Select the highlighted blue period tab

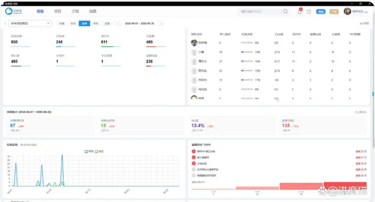pos(85,23)
